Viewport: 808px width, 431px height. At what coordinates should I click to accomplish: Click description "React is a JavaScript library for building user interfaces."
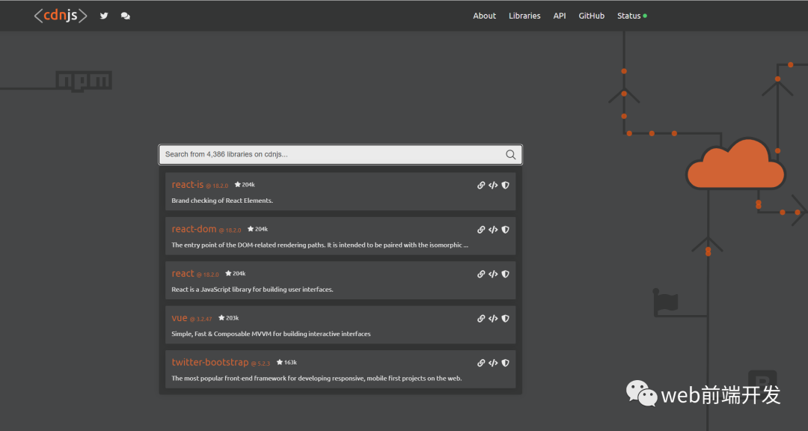click(x=253, y=290)
